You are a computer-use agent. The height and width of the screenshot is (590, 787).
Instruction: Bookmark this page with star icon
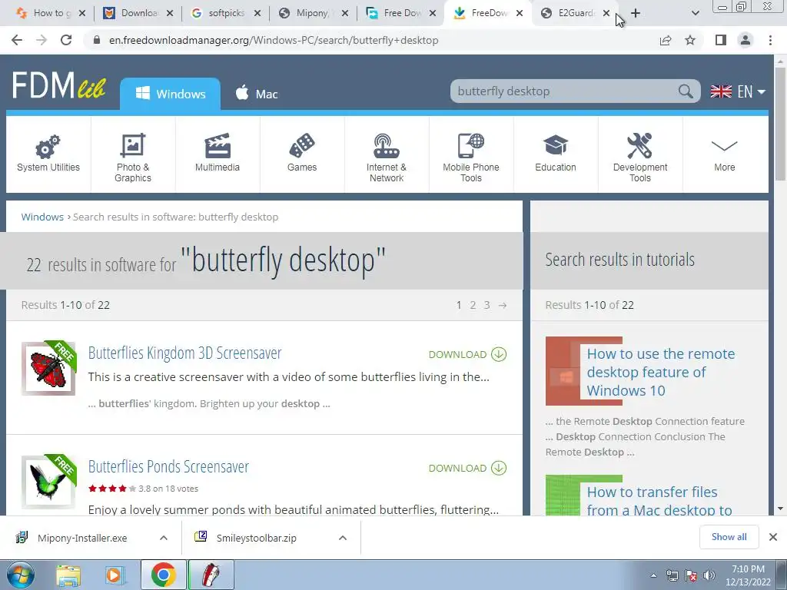(x=690, y=40)
